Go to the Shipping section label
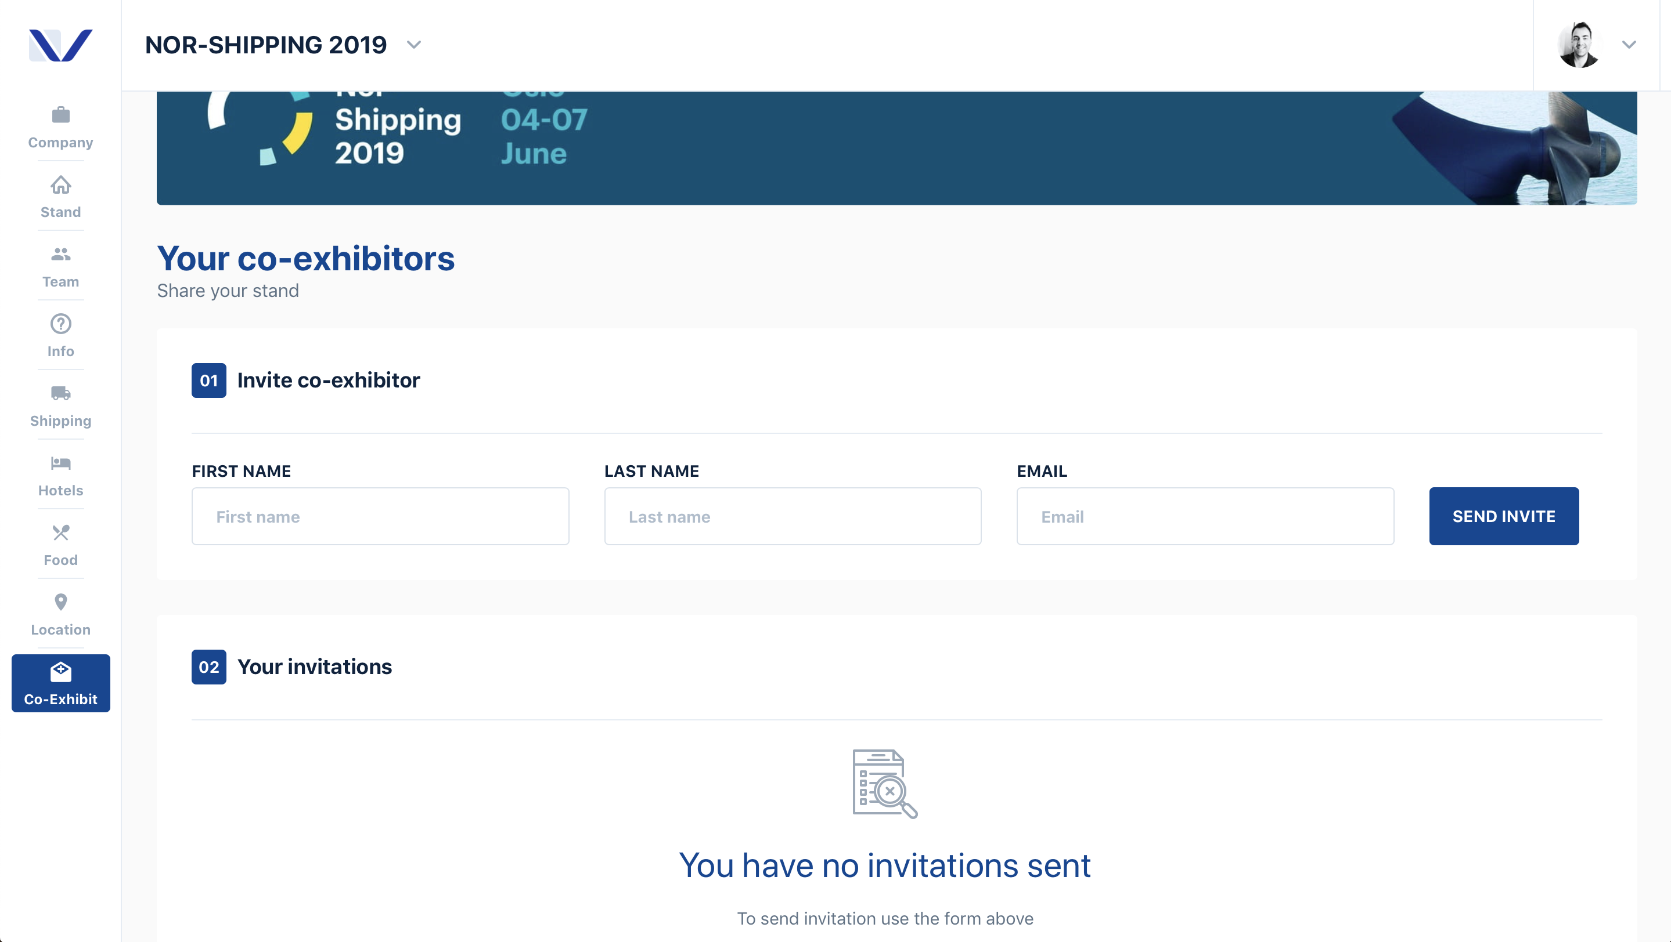The image size is (1671, 942). pyautogui.click(x=60, y=421)
